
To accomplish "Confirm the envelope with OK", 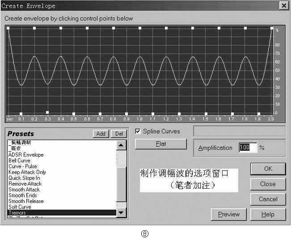I will tap(268, 169).
